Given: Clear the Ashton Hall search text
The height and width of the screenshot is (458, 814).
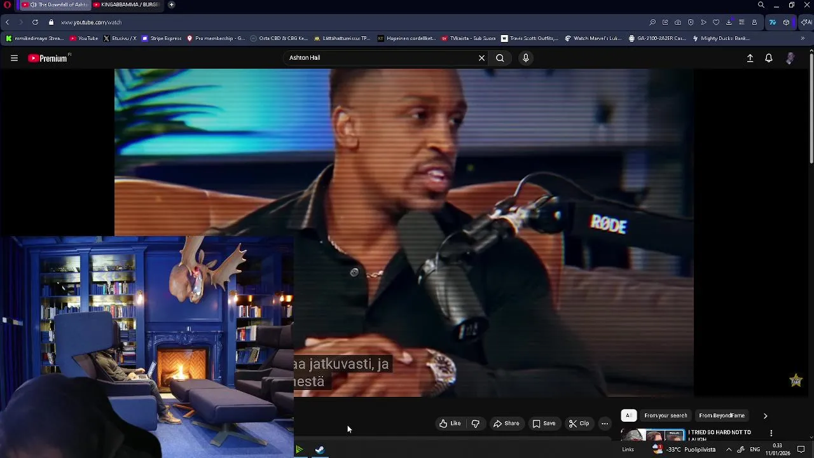Looking at the screenshot, I should [x=481, y=58].
